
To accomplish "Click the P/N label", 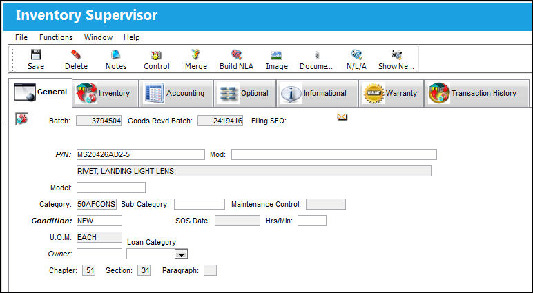I will point(64,155).
